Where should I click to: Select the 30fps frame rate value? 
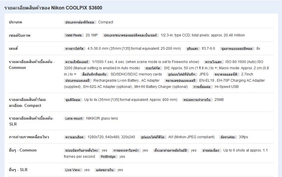pos(243,137)
